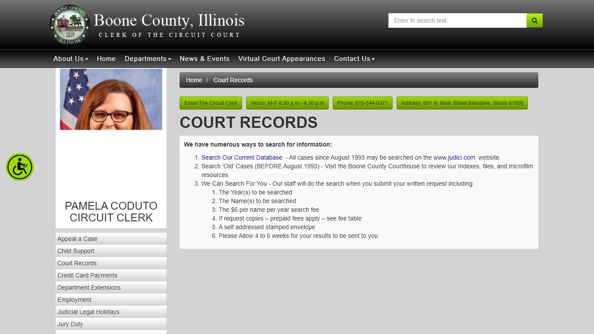This screenshot has height=334, width=594.
Task: Visit the www.judici.com link
Action: [454, 157]
